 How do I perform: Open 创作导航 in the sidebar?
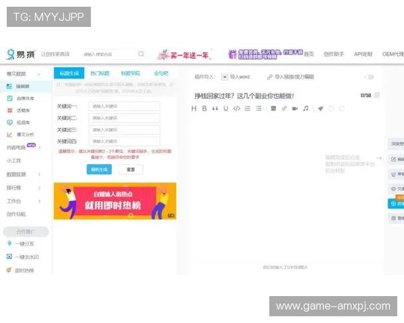[x=16, y=214]
